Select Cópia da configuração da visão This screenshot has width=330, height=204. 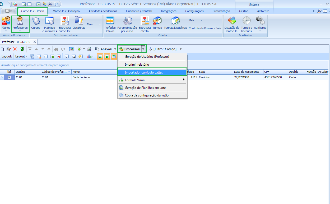(152, 95)
